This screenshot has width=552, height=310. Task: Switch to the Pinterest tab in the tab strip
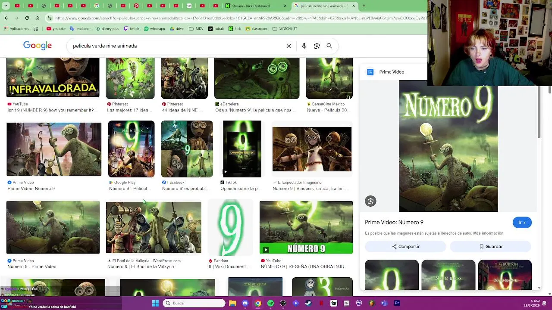[136, 6]
